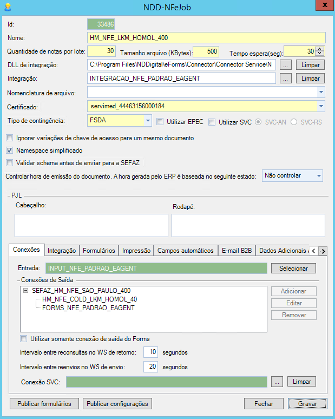This screenshot has width=335, height=419.
Task: Open the Certificado dropdown
Action: coord(321,106)
